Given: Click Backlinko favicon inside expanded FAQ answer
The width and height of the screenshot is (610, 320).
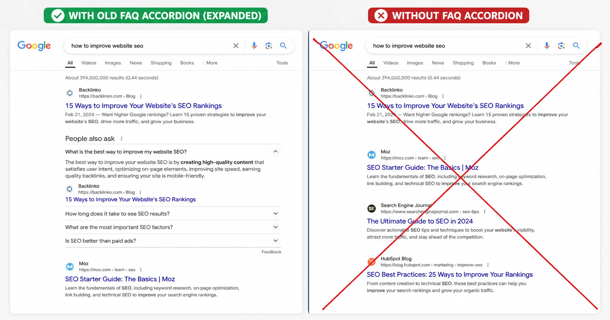Looking at the screenshot, I should coord(69,189).
